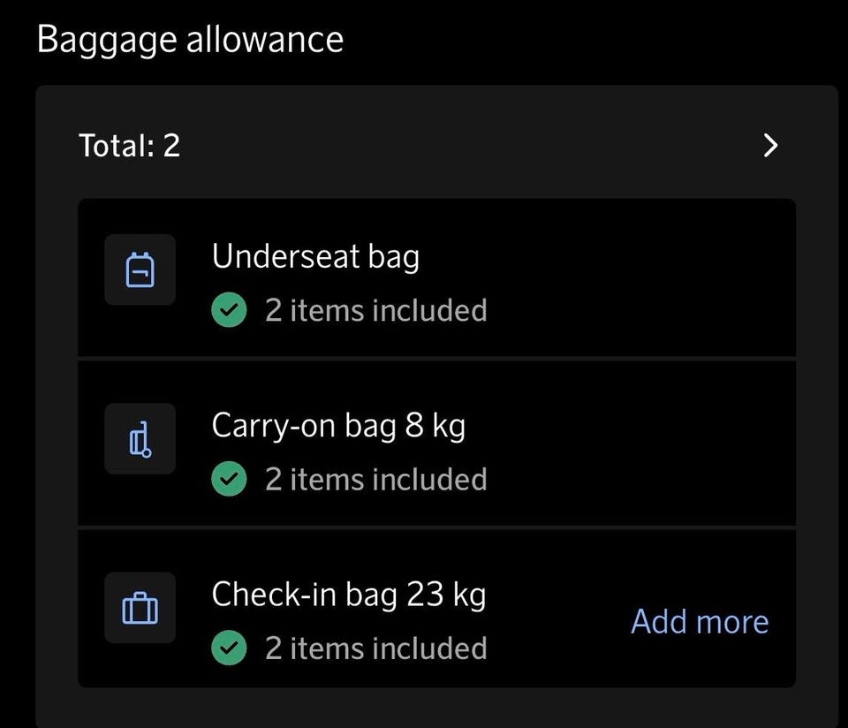This screenshot has height=728, width=848.
Task: Click the green checkmark under Carry-on bag
Action: pyautogui.click(x=230, y=479)
